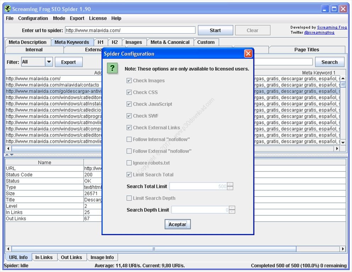Open the File menu
Screen dimensions: 352x272
pos(10,18)
